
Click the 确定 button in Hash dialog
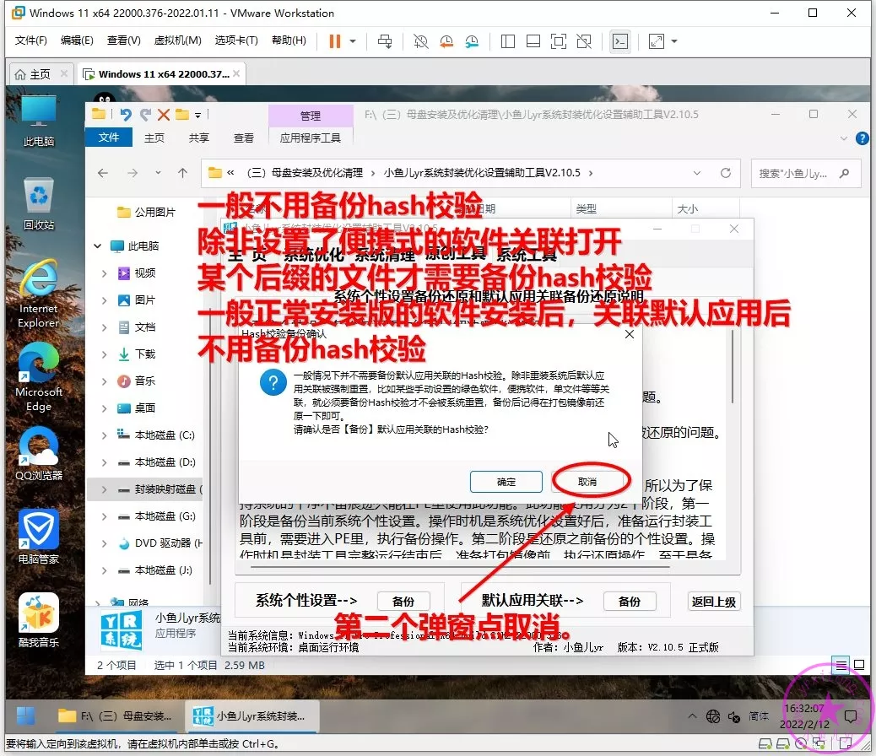pyautogui.click(x=506, y=482)
